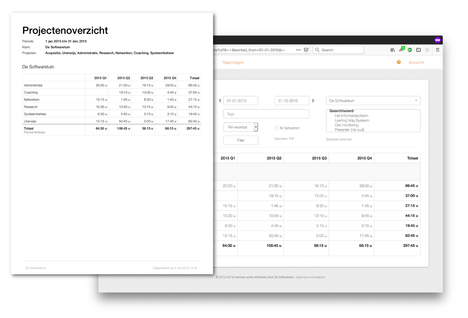The width and height of the screenshot is (468, 318).
Task: Click the Tags input field
Action: 266,114
